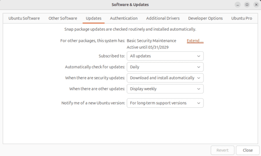Click the Close button
Screen dimensions: 261x156
[x=248, y=150]
